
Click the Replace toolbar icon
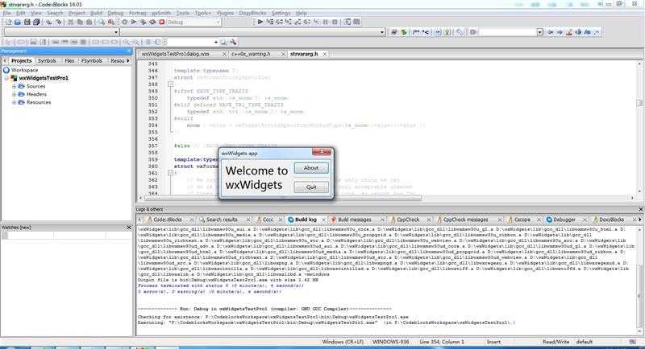point(110,23)
